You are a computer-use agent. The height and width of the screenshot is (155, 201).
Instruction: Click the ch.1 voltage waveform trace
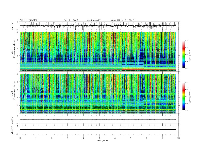click(98, 26)
